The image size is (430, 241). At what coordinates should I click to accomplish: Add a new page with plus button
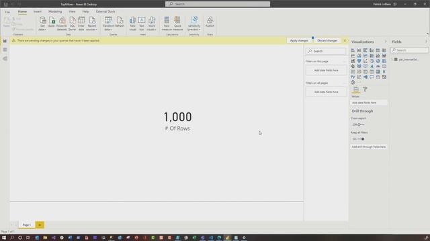click(x=40, y=225)
